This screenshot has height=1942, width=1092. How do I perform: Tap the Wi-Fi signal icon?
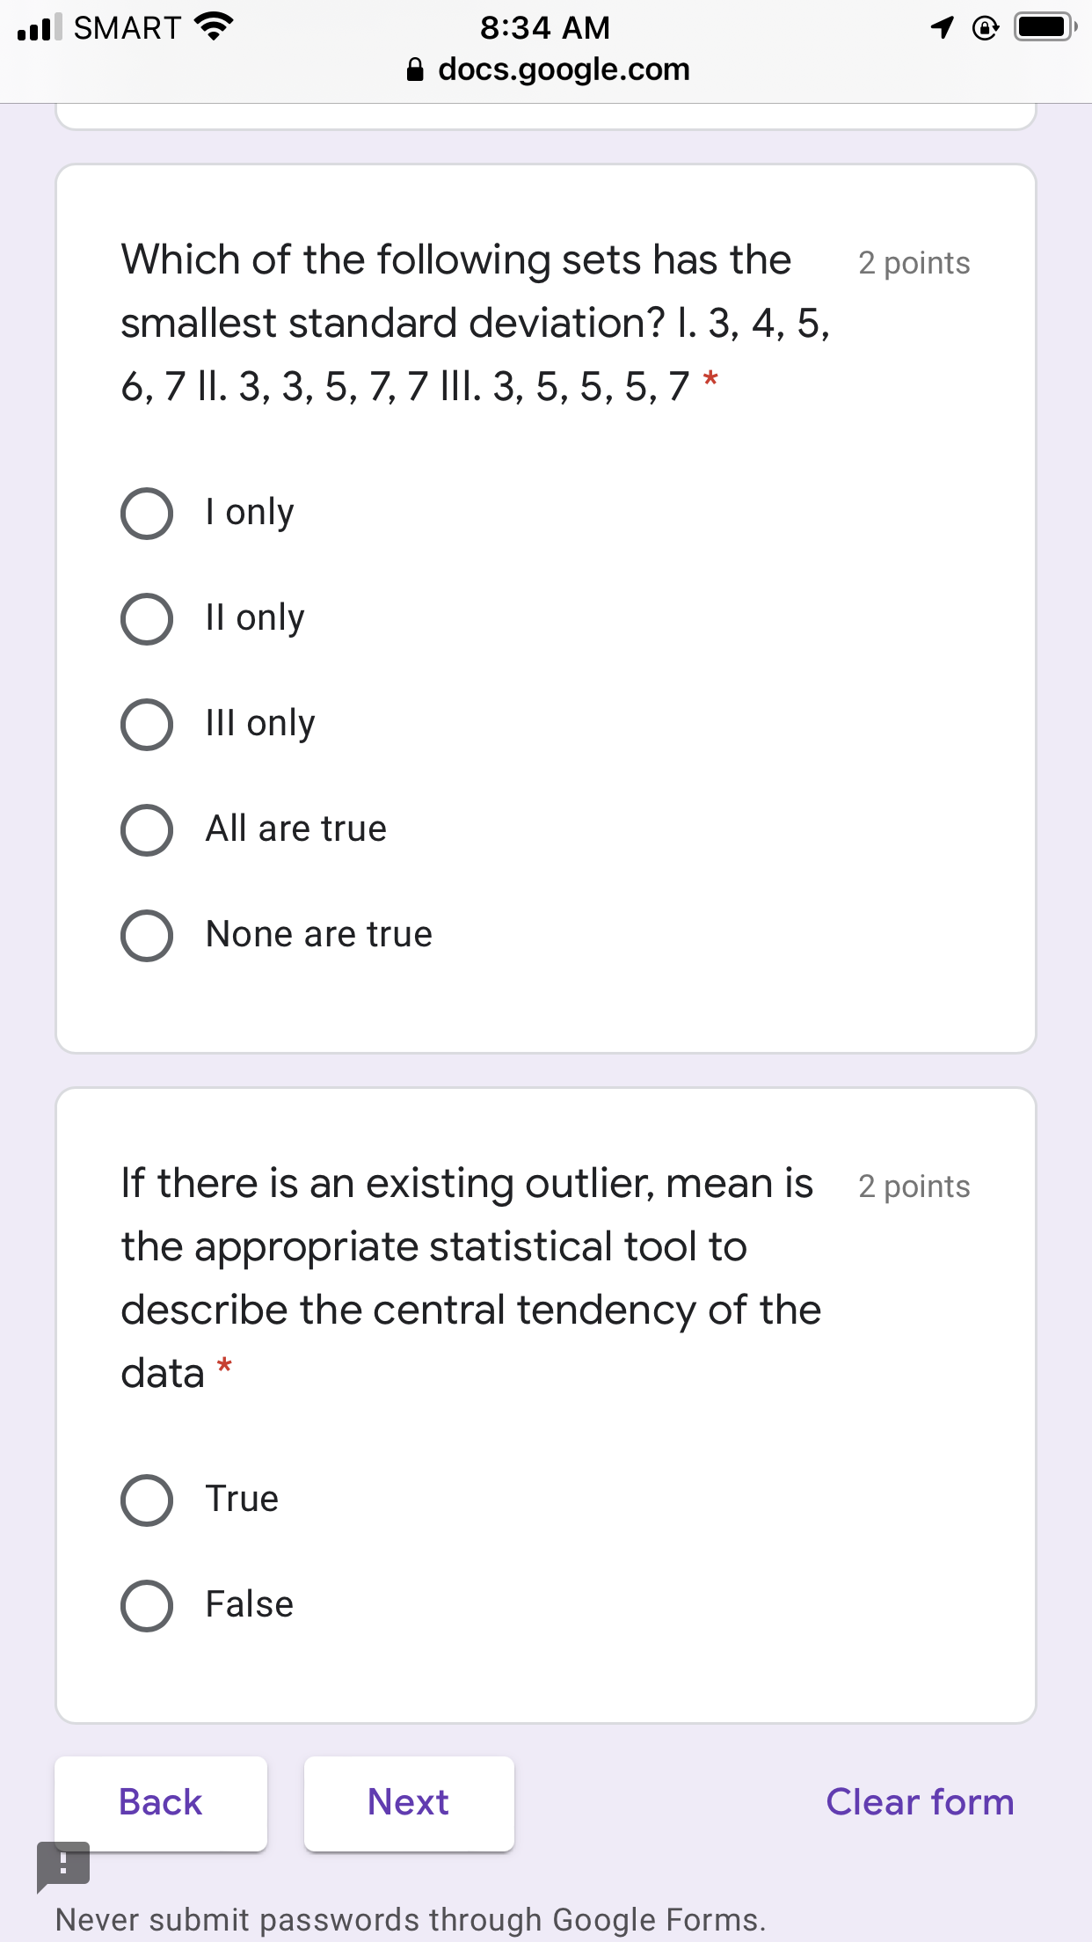(x=214, y=26)
